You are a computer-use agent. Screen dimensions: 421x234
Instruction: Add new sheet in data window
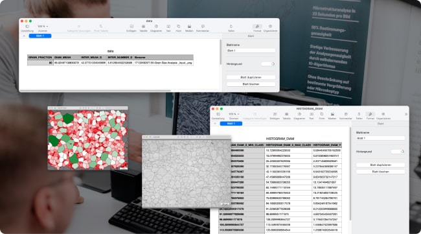24,36
